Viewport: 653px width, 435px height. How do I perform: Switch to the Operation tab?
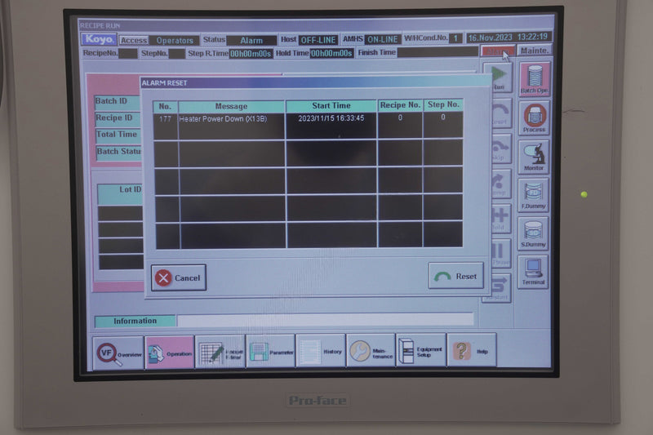coord(170,352)
